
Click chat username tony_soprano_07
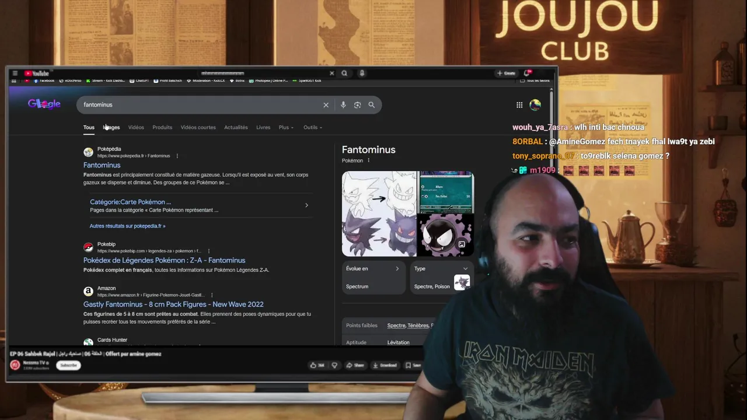[x=543, y=156]
